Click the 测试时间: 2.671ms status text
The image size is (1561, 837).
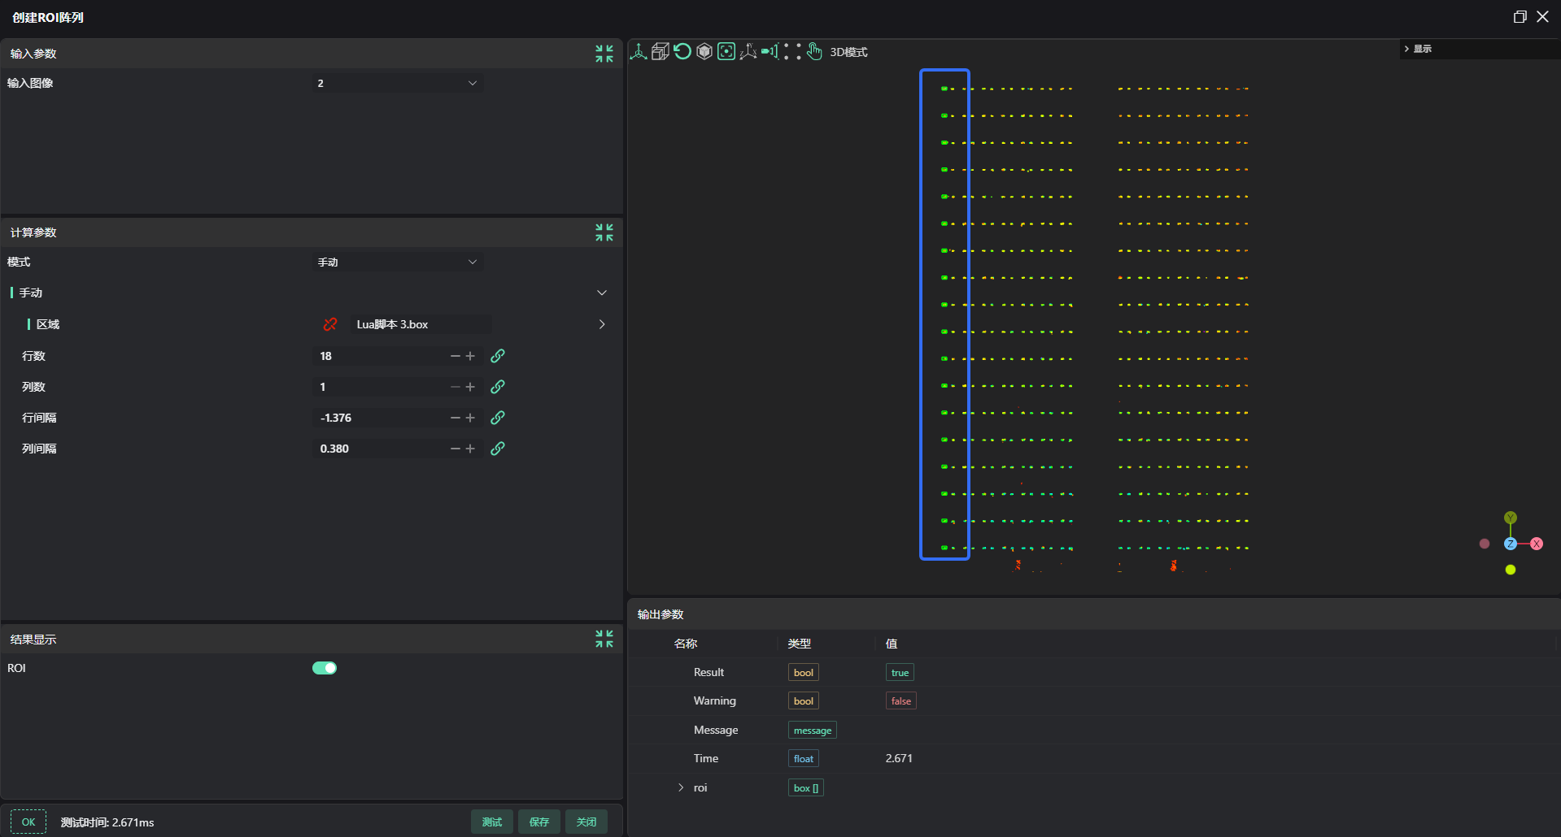pyautogui.click(x=107, y=822)
